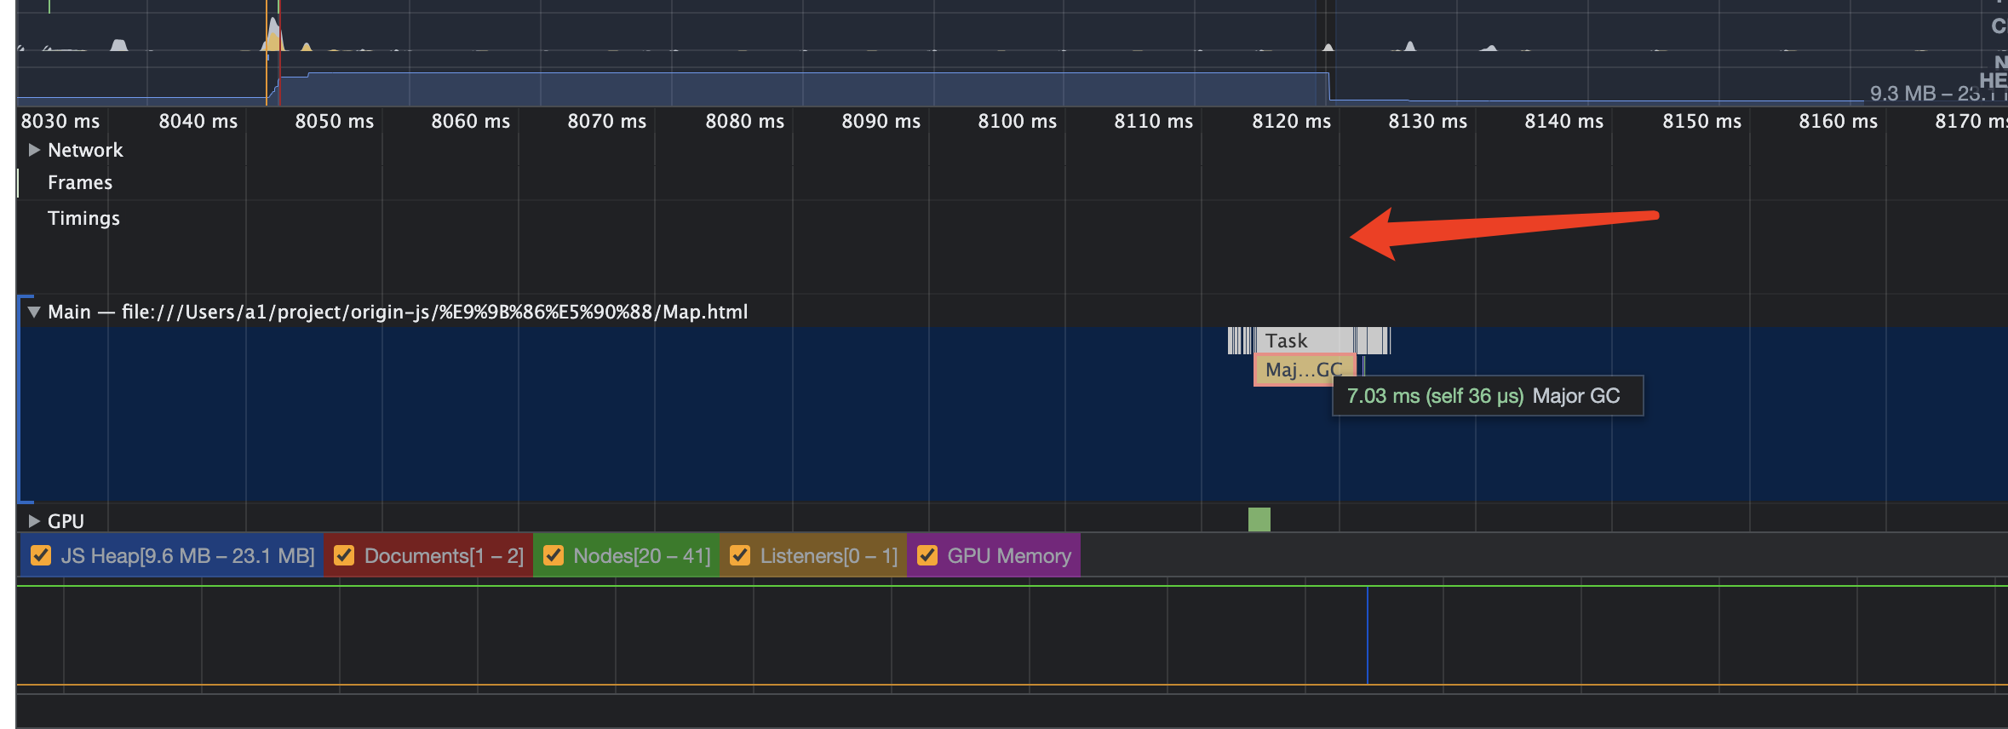Click the GPU track label
This screenshot has height=729, width=2008.
[66, 520]
